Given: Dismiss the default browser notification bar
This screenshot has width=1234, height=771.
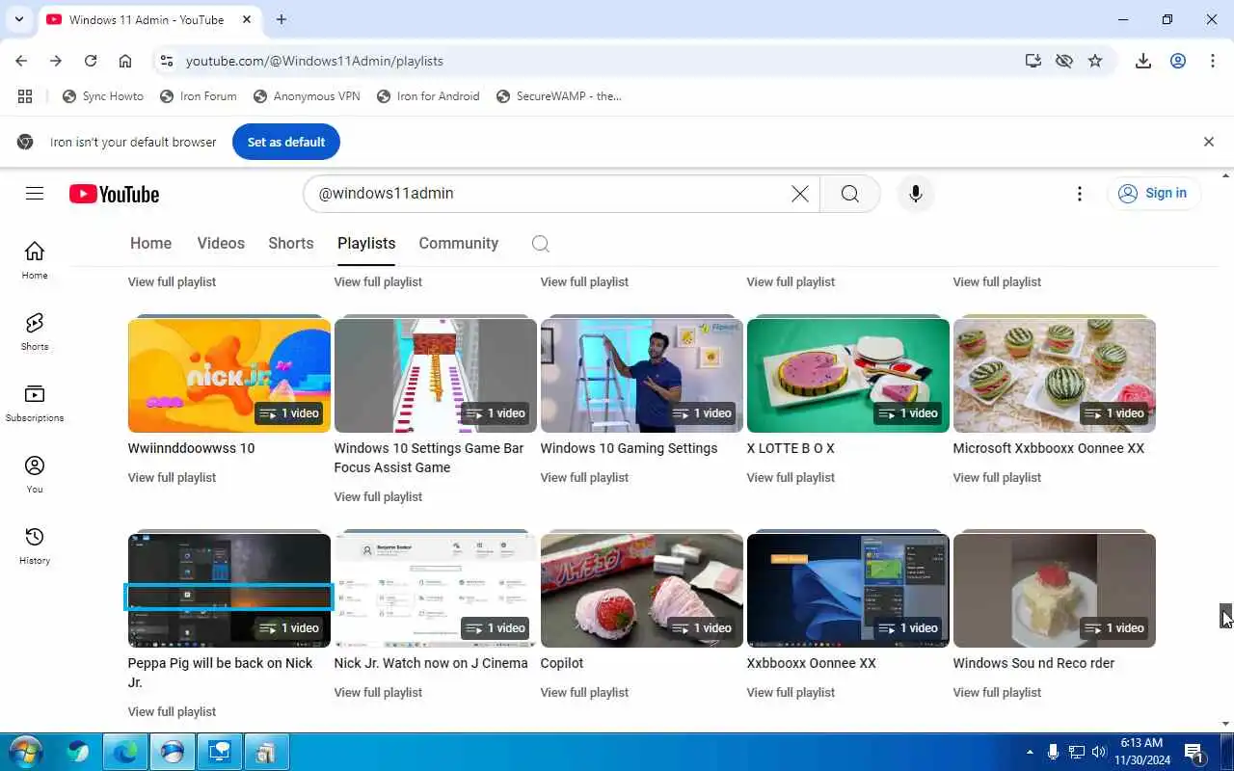Looking at the screenshot, I should (x=1209, y=142).
